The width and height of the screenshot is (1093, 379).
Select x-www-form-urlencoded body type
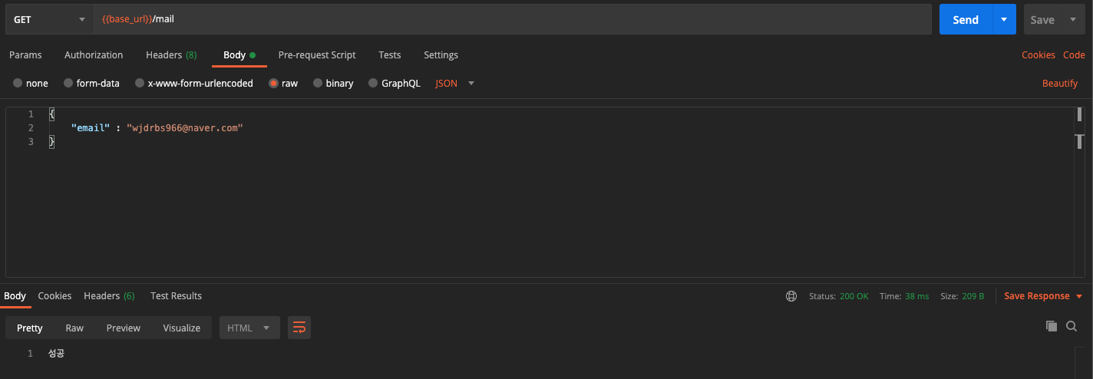tap(194, 83)
